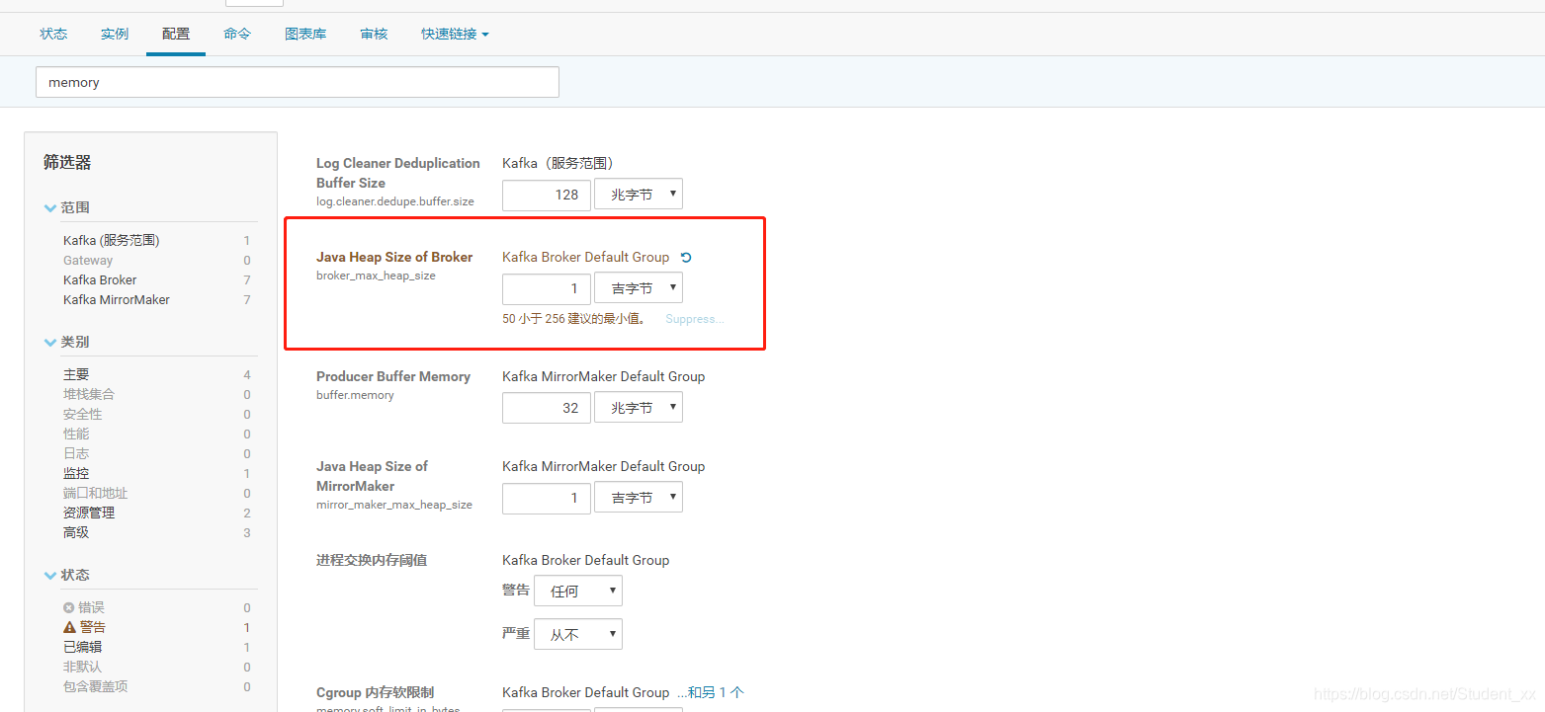The height and width of the screenshot is (712, 1545).
Task: Filter by 堆栈集合 category
Action: click(x=89, y=394)
